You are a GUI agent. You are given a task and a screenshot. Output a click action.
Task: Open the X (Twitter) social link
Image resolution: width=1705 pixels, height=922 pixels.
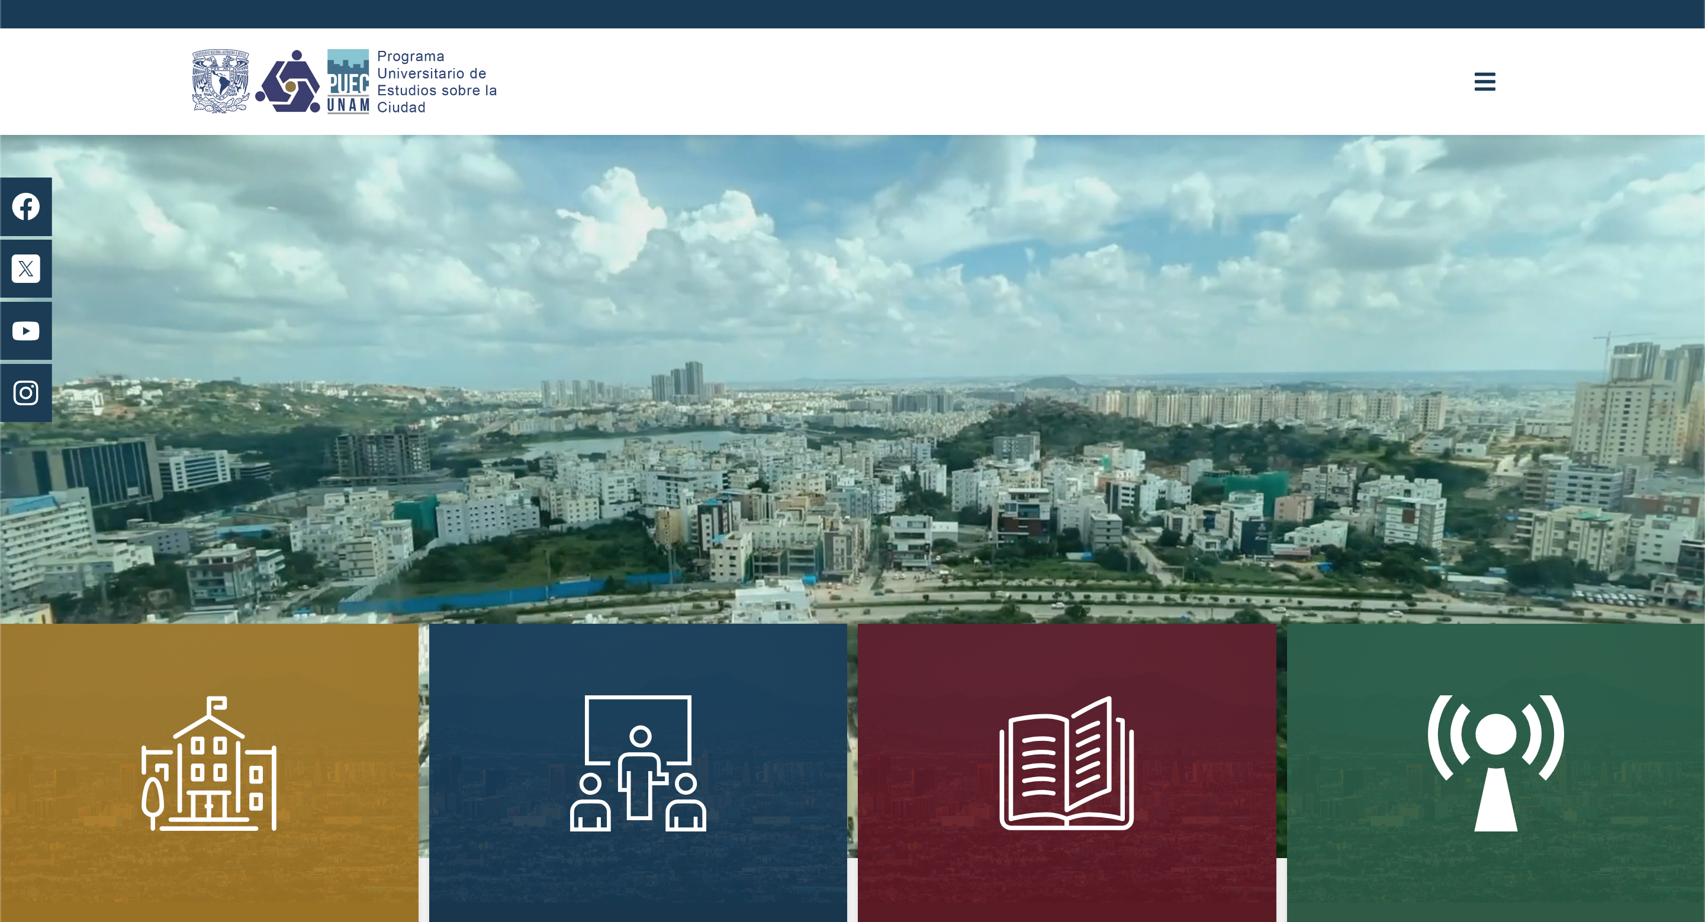[26, 269]
